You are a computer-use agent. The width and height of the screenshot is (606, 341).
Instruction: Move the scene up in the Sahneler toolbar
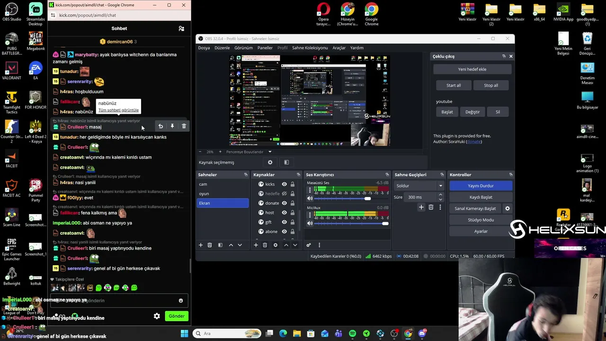pyautogui.click(x=231, y=245)
